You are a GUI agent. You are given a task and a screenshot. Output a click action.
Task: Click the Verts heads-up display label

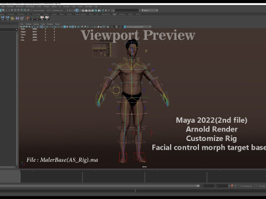(23, 29)
